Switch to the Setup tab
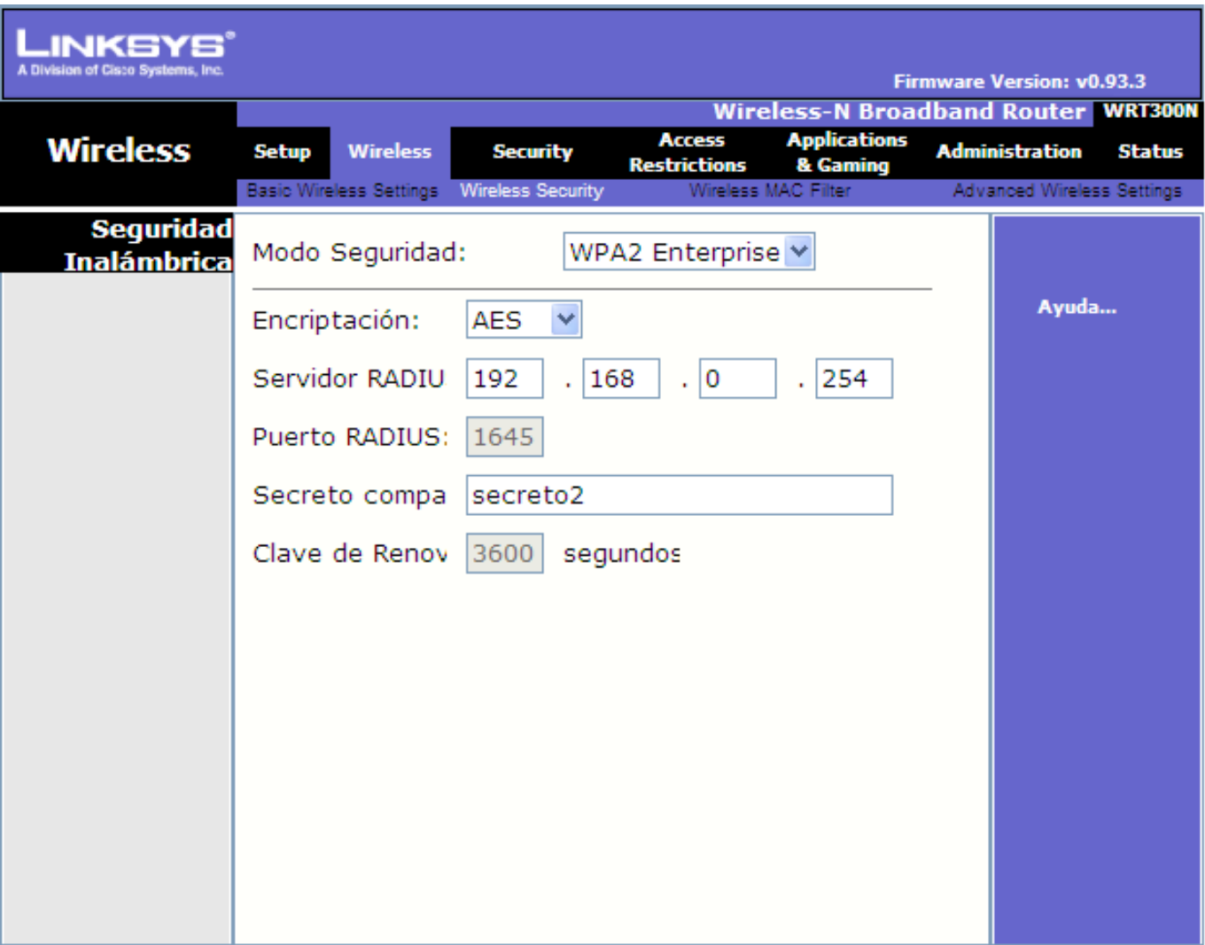The image size is (1205, 945). tap(283, 152)
